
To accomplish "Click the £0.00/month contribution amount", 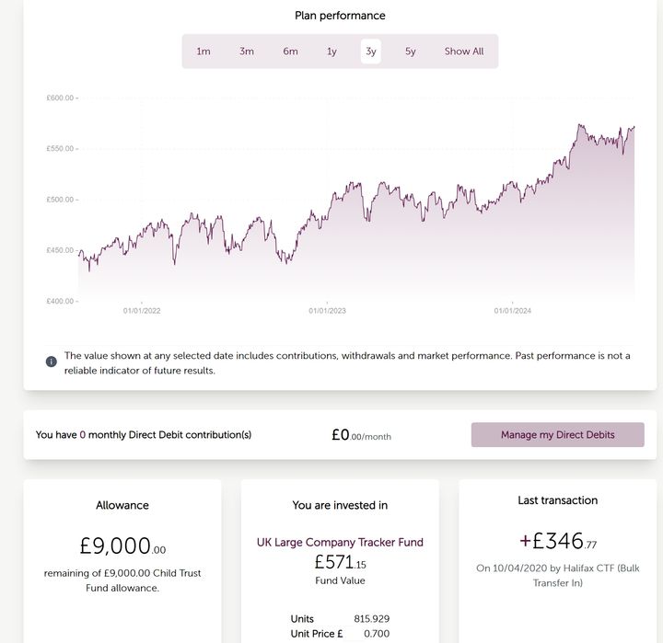I will [x=361, y=435].
